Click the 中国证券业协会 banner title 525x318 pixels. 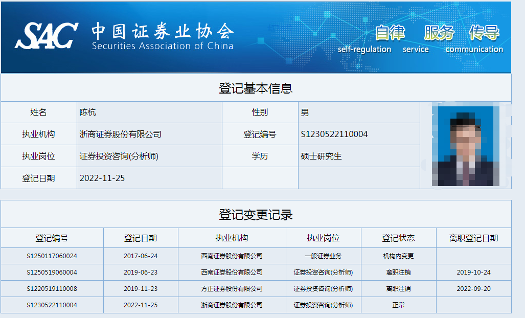163,31
